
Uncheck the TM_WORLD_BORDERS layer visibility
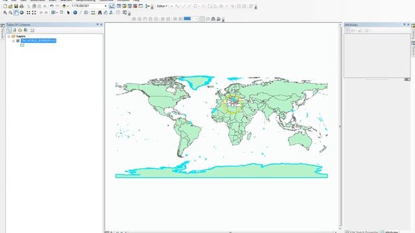pos(18,41)
